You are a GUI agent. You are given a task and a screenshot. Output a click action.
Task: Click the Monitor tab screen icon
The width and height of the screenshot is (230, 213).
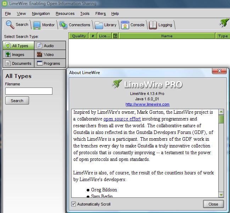point(37,25)
